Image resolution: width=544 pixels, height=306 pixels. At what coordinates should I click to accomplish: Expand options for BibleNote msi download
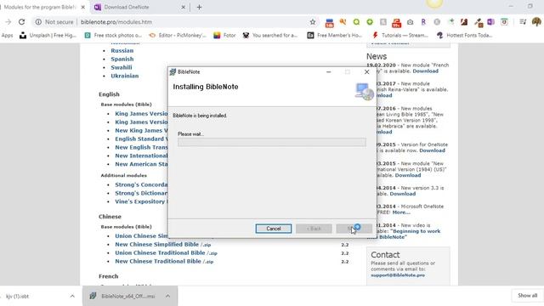[x=168, y=296]
